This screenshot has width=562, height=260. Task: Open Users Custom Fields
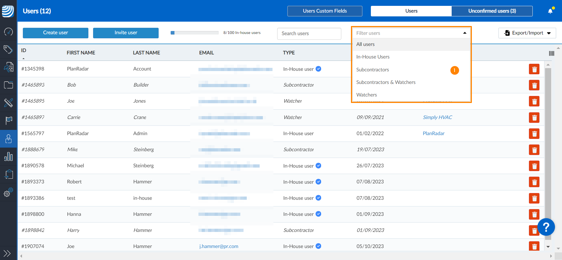tap(325, 11)
